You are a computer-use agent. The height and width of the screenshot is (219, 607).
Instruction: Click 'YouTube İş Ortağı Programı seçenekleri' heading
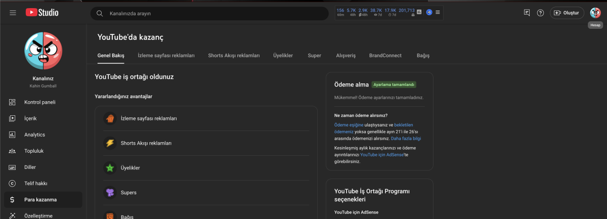(372, 195)
